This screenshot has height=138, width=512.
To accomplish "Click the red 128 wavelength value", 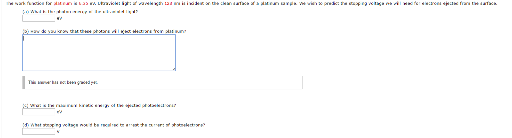I will tap(168, 4).
